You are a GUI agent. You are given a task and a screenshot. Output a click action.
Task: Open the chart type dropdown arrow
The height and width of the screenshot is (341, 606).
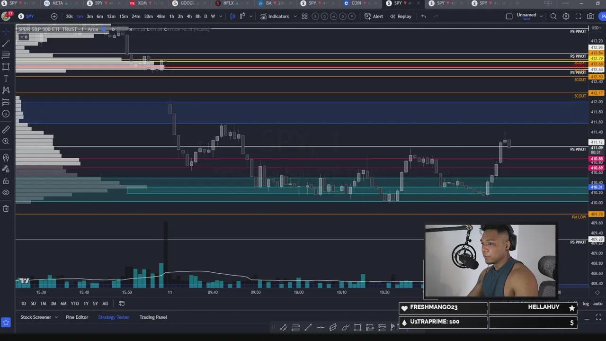(x=250, y=16)
